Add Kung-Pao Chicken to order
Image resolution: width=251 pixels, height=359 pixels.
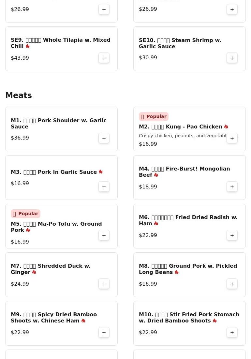pos(232,138)
